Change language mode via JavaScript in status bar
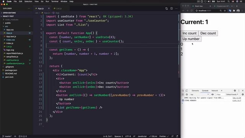 142,136
